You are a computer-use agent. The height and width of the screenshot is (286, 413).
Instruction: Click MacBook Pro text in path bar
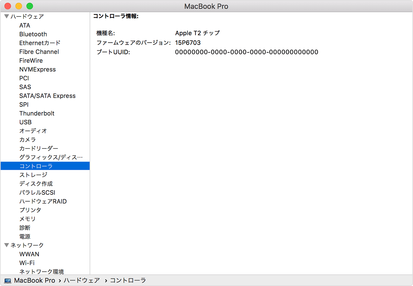[x=35, y=281]
